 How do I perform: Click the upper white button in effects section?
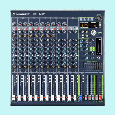click(83, 35)
